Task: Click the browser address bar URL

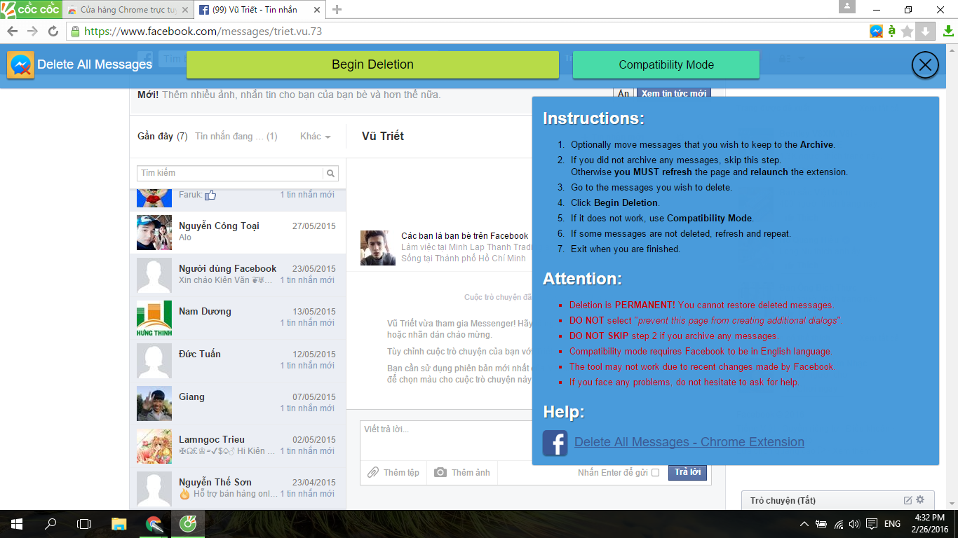Action: tap(203, 31)
